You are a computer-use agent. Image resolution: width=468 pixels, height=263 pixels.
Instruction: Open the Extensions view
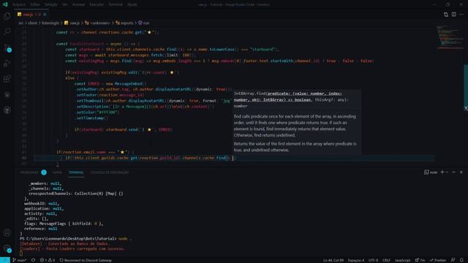point(7,79)
